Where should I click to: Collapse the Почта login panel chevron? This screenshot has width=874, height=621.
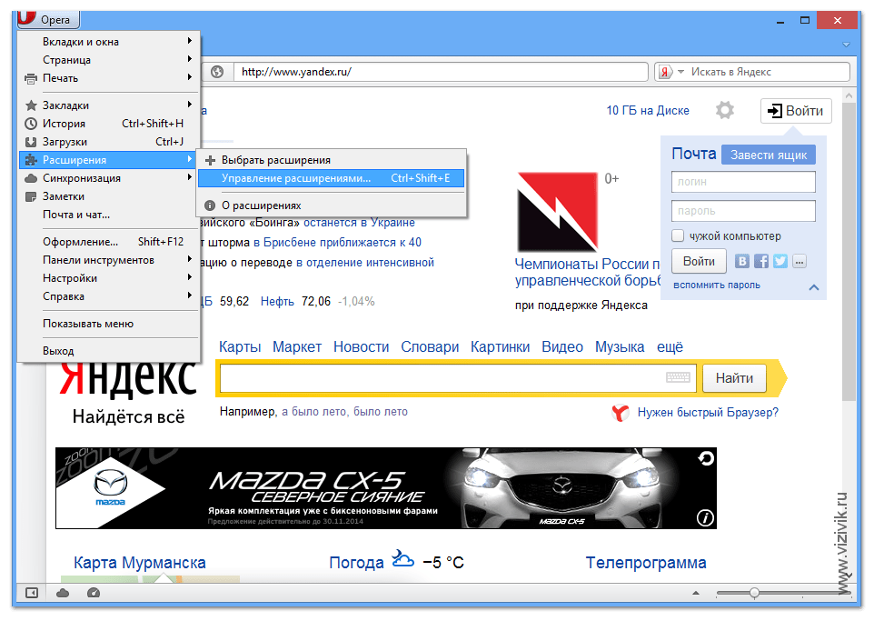coord(814,287)
